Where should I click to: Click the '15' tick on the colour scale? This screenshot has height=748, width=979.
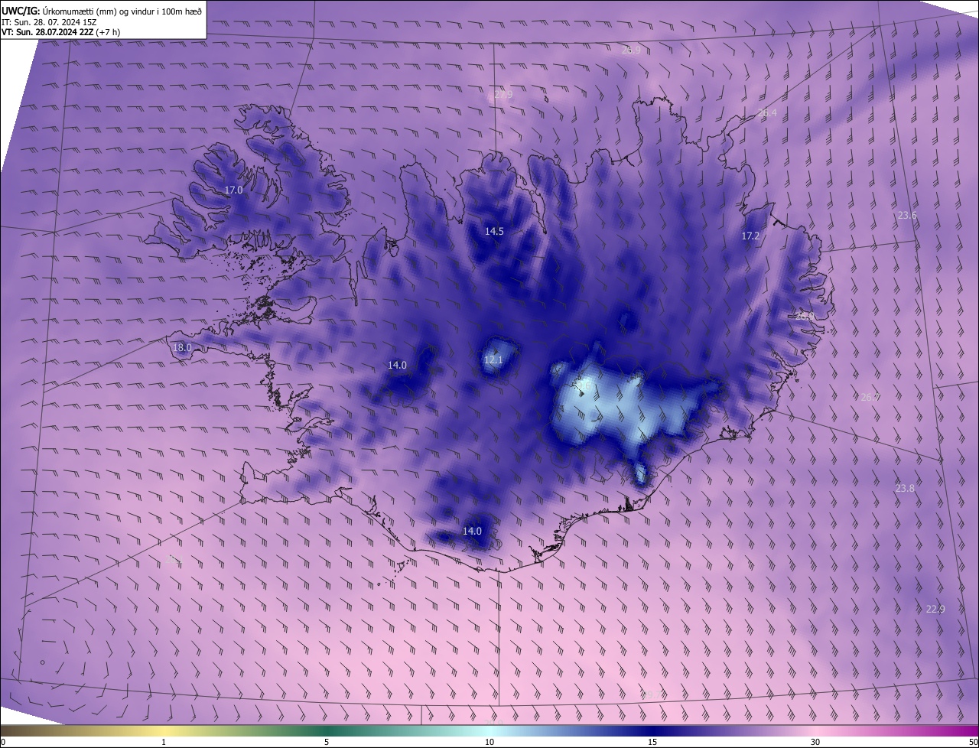click(652, 742)
